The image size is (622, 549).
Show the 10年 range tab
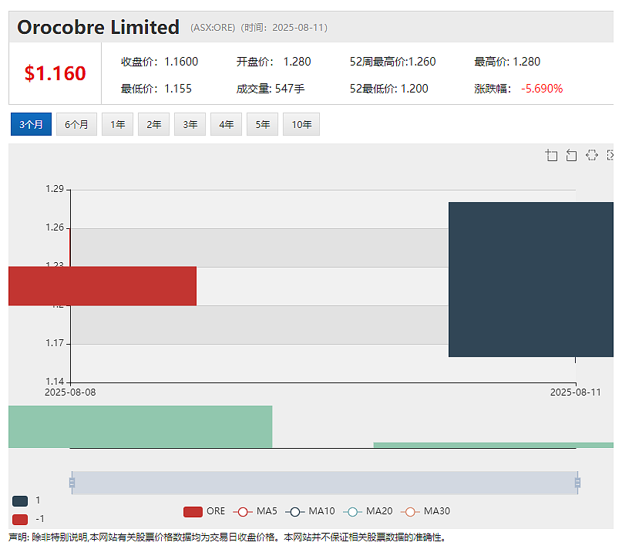pos(301,124)
